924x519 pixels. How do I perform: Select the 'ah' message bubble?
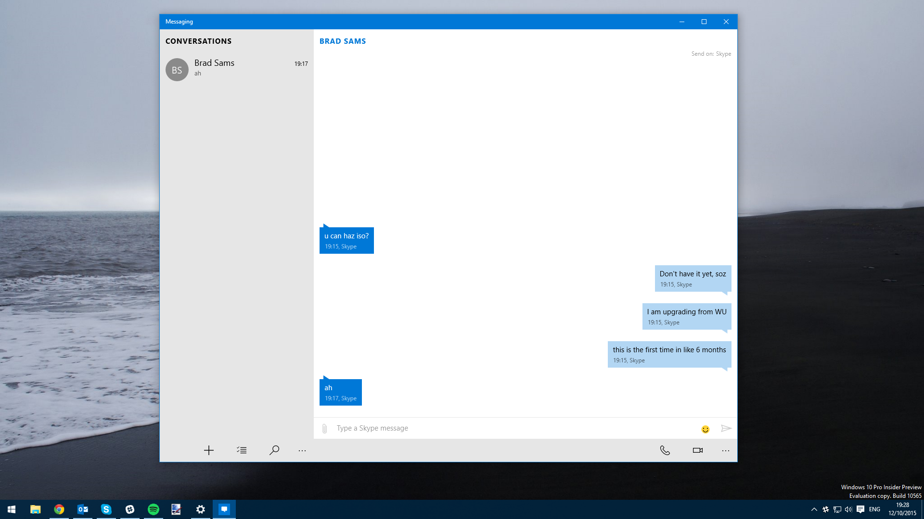341,392
